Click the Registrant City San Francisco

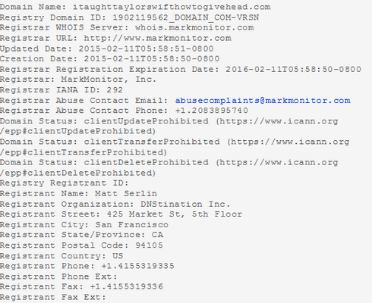tap(131, 225)
